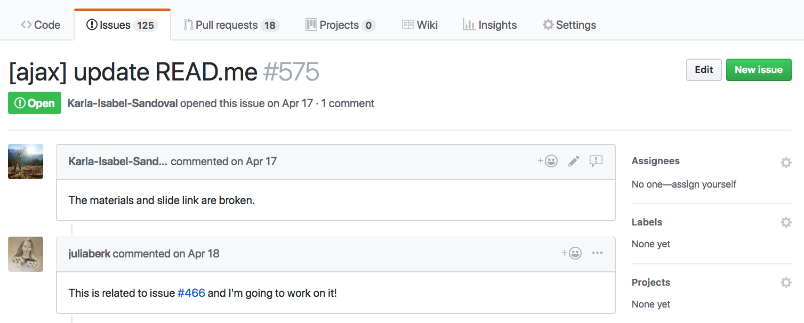The image size is (804, 323).
Task: Open the three-dot menu on juliaberk's comment
Action: tap(597, 253)
